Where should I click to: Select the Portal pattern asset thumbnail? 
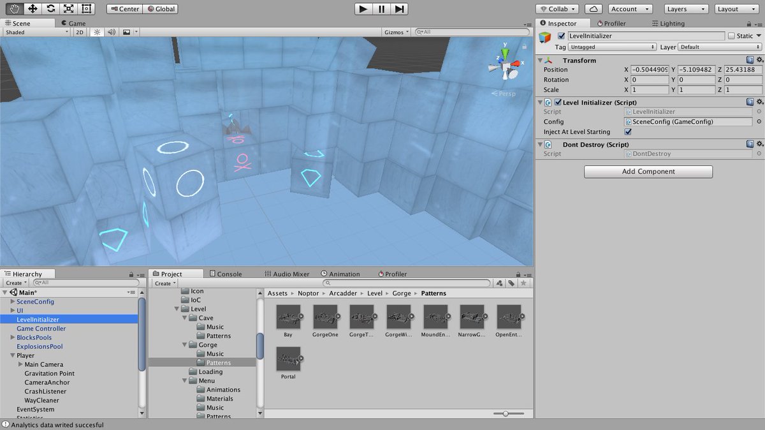click(x=288, y=357)
